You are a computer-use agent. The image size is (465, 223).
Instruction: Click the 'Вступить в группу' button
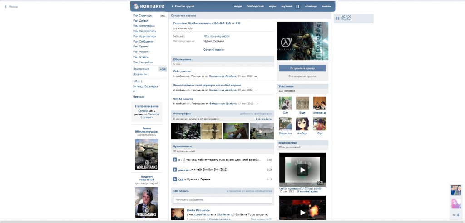302,68
